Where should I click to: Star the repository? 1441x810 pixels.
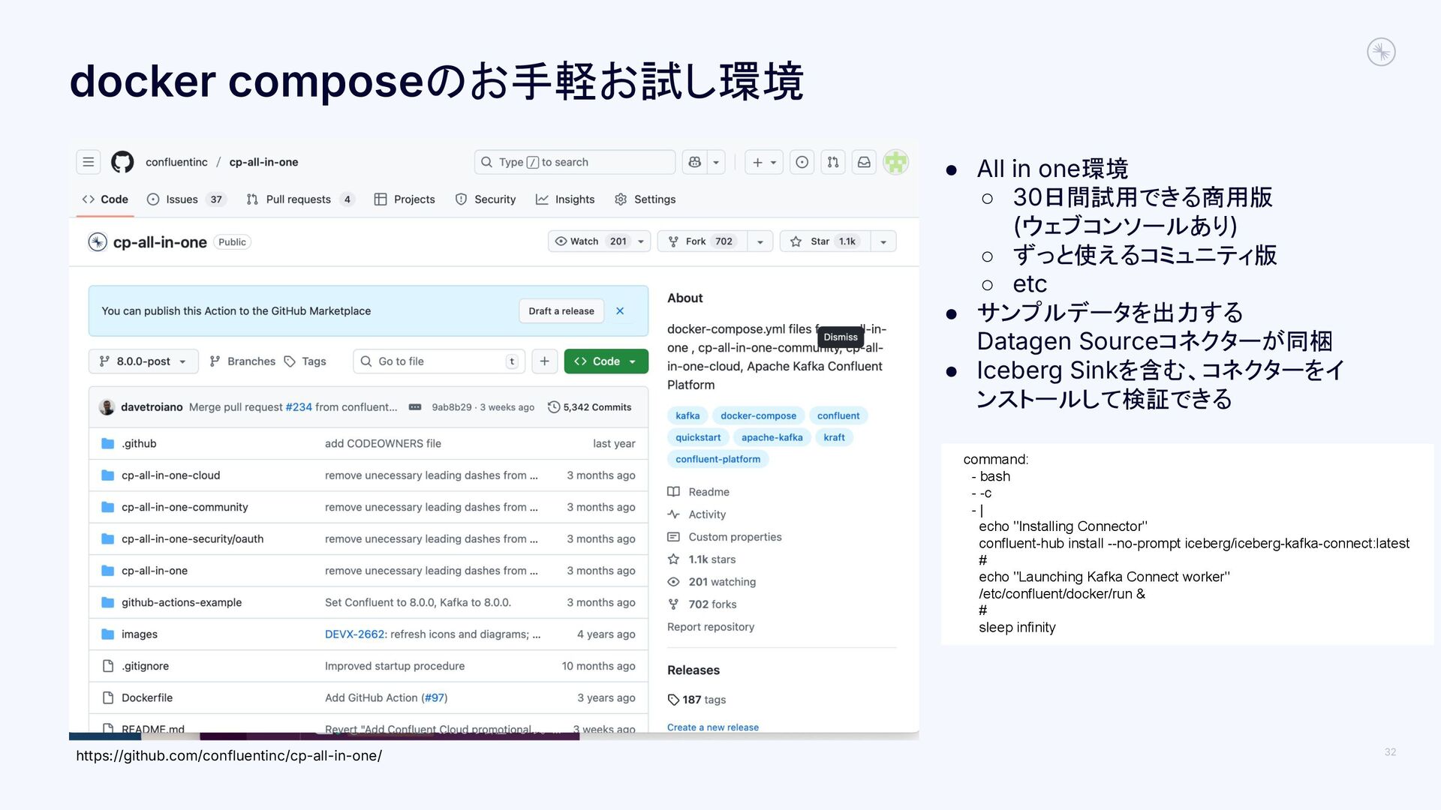(x=825, y=241)
